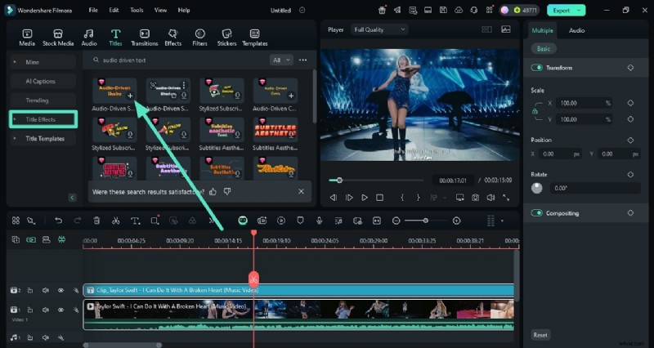The width and height of the screenshot is (654, 348).
Task: Click the Delete trash icon in timeline toolbar
Action: click(x=96, y=221)
